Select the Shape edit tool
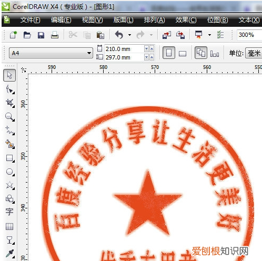Screen dimensions: 262x261 coord(9,89)
